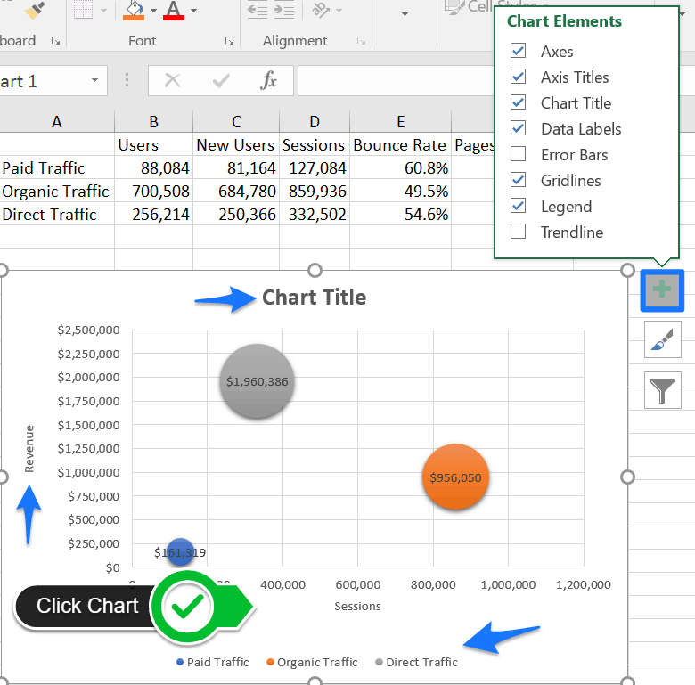Select the orange Organic Traffic bubble $956,050
Image resolution: width=695 pixels, height=685 pixels.
[455, 477]
